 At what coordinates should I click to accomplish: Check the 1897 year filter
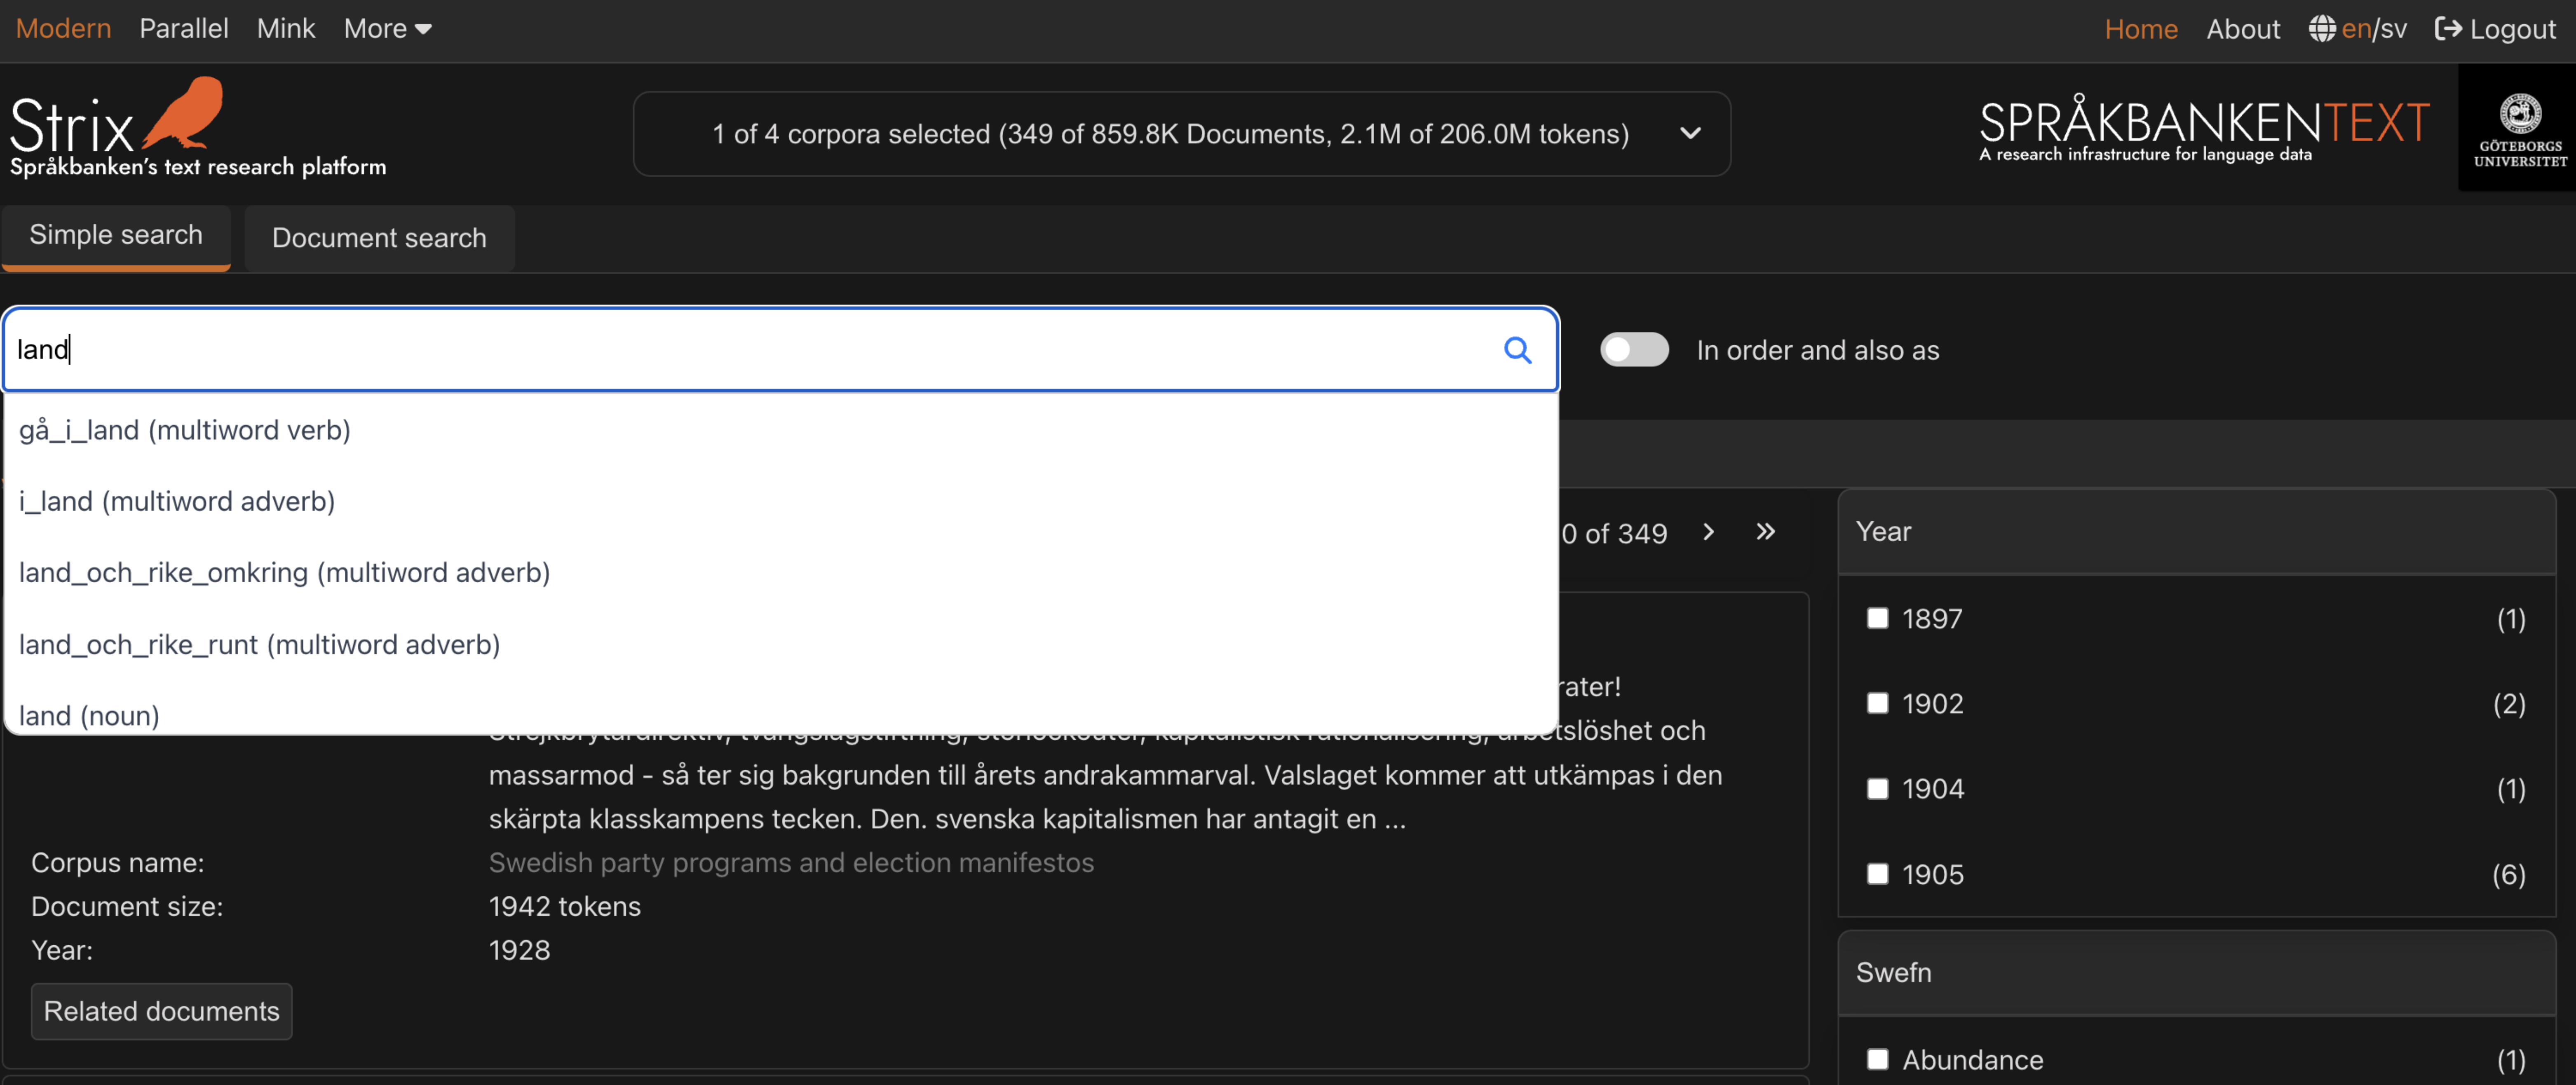[x=1877, y=619]
